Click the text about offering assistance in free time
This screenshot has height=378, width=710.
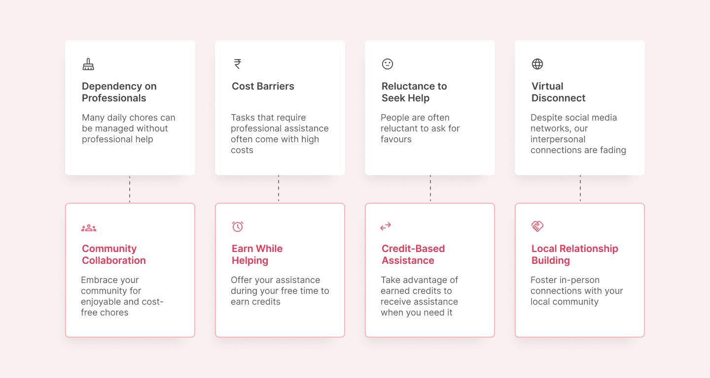coord(280,291)
